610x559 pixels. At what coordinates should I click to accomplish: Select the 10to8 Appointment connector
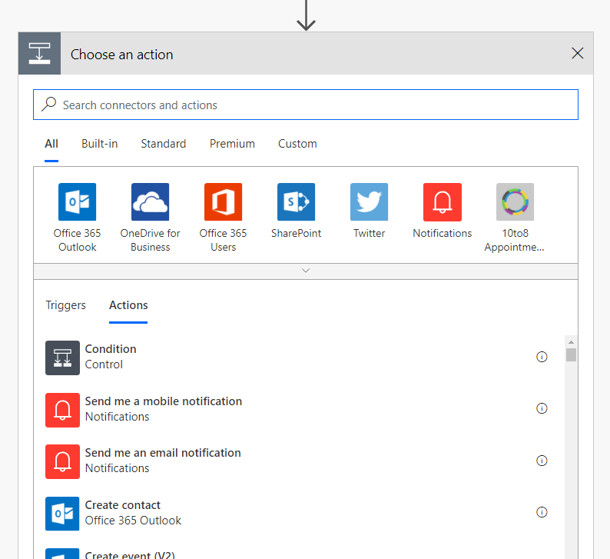pyautogui.click(x=515, y=202)
